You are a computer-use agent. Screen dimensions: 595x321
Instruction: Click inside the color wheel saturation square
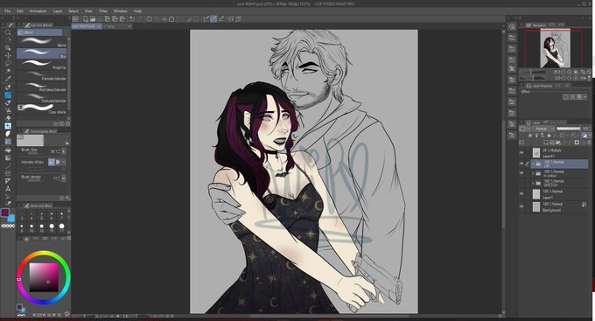tap(44, 277)
